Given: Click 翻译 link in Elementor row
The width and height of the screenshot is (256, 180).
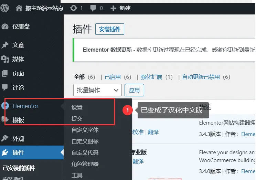Looking at the screenshot, I should point(153,132).
